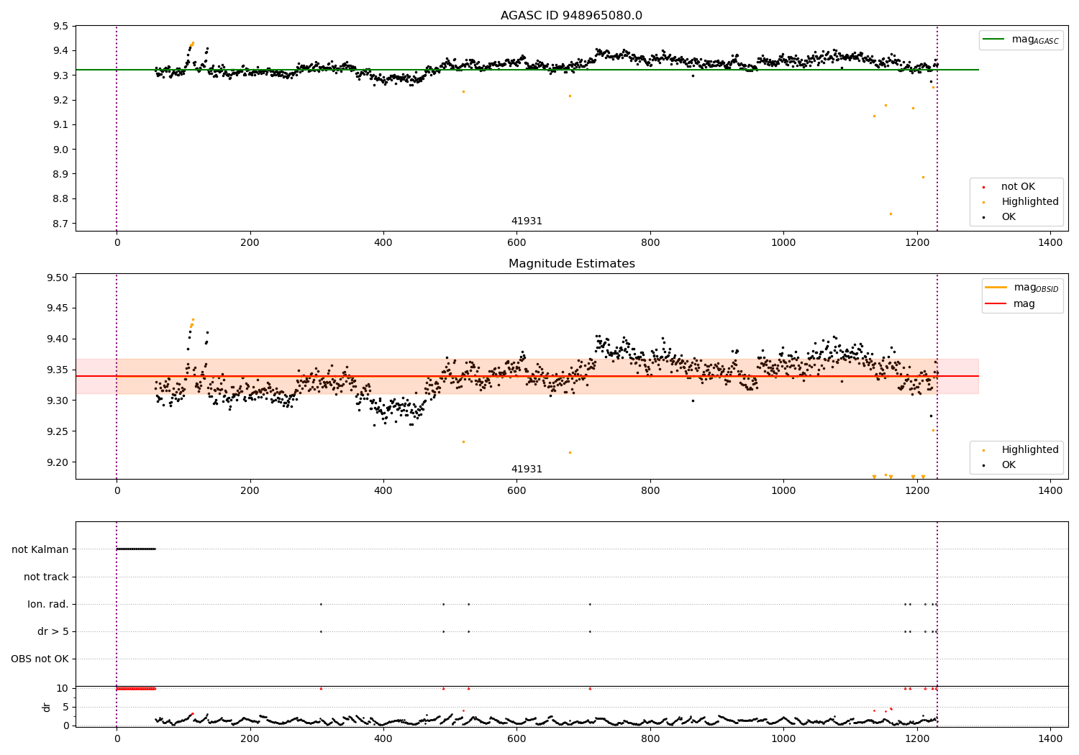Click the 41931 label in the AGASC plot

tap(527, 221)
